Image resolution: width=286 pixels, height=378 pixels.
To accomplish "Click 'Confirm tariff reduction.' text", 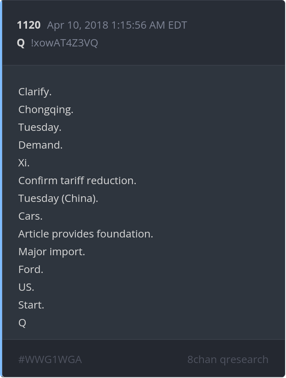I will tap(77, 181).
